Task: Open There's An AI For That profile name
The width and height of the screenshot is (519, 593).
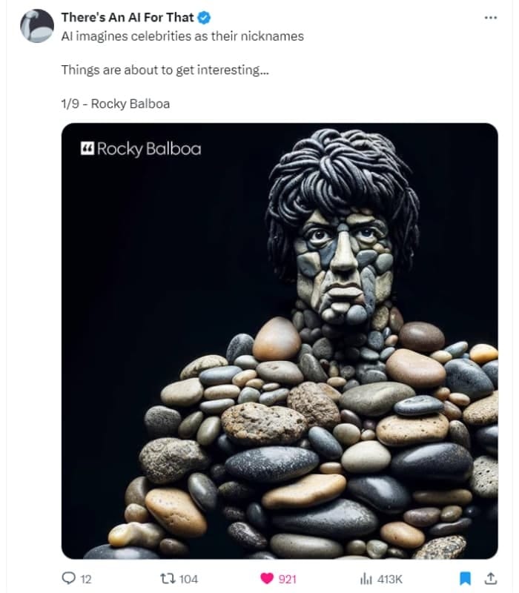Action: (128, 17)
